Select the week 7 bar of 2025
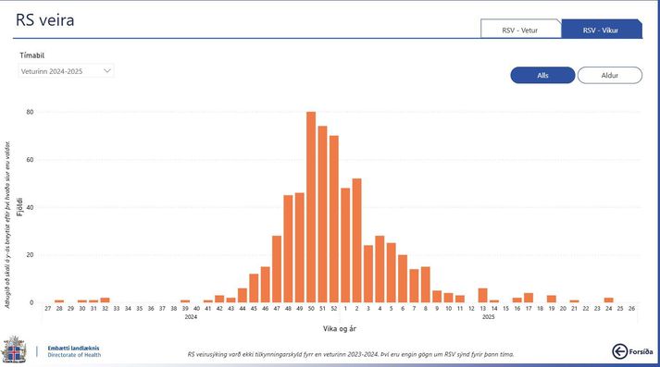 pyautogui.click(x=414, y=286)
